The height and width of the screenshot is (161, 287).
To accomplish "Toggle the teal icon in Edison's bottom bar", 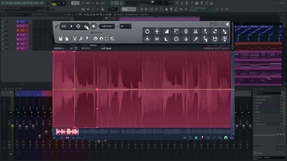I will [196, 138].
